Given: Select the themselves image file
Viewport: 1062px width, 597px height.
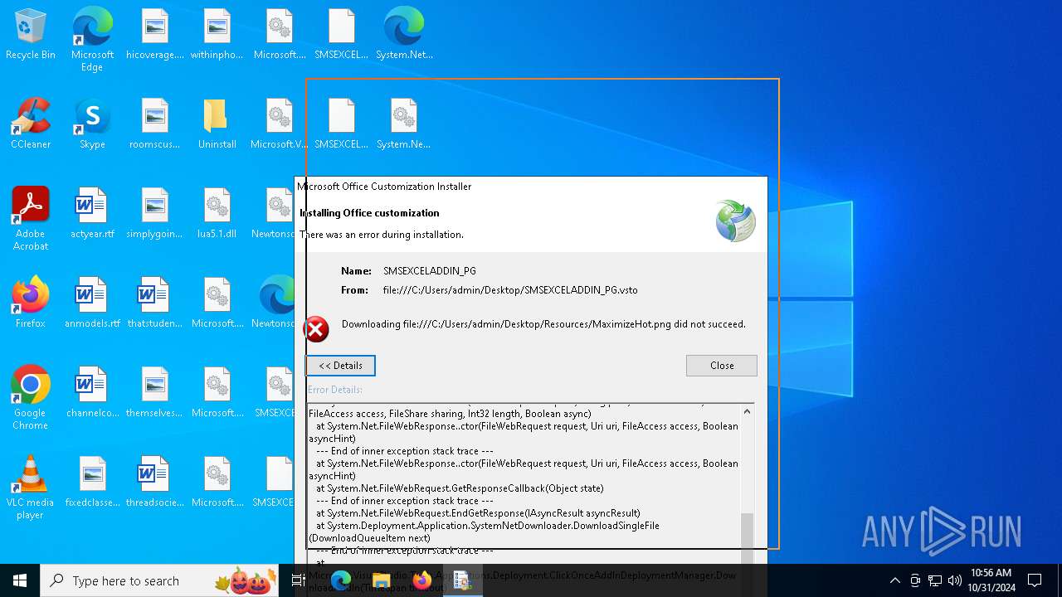Looking at the screenshot, I should tap(155, 393).
